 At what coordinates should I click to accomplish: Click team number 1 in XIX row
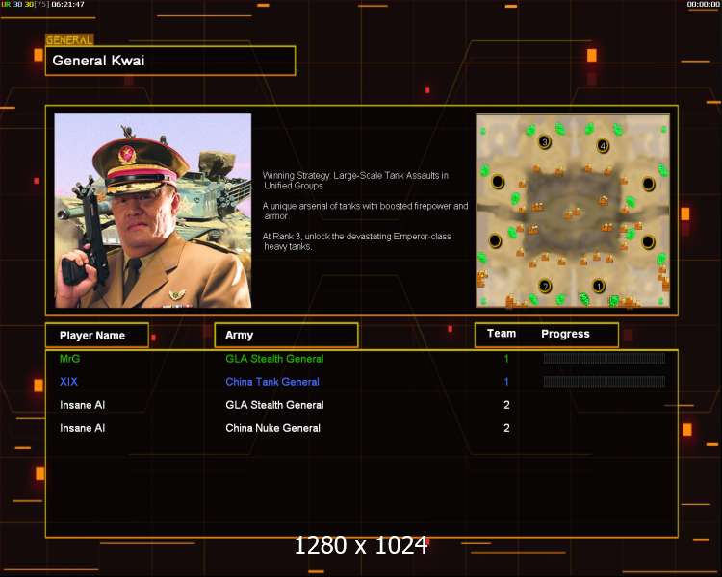click(x=506, y=382)
